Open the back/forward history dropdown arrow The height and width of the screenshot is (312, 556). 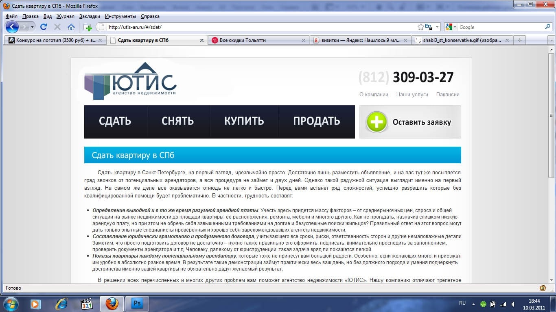[33, 27]
